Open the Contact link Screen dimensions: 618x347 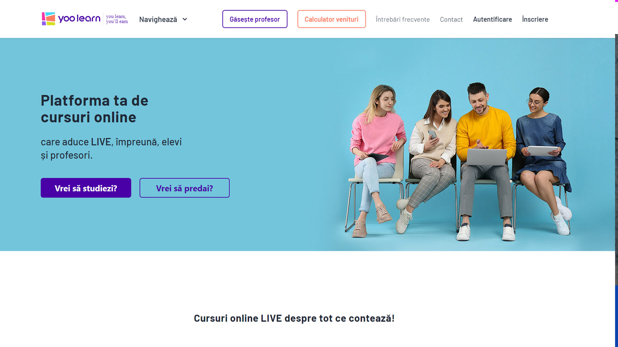[451, 19]
